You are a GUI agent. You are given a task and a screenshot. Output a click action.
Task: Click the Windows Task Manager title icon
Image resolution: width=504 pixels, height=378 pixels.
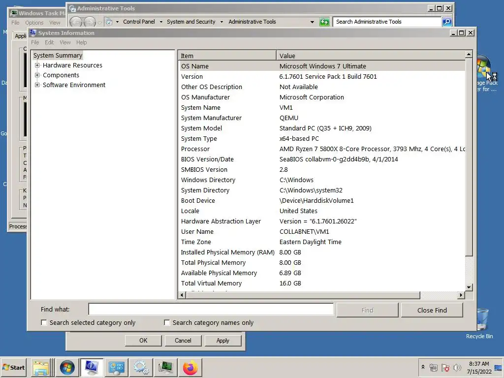13,13
